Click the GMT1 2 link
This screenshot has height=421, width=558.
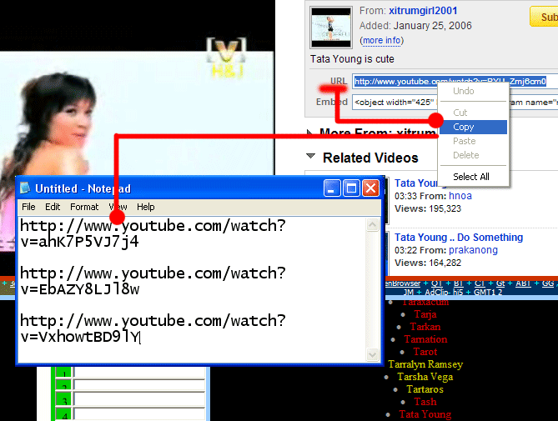[488, 293]
